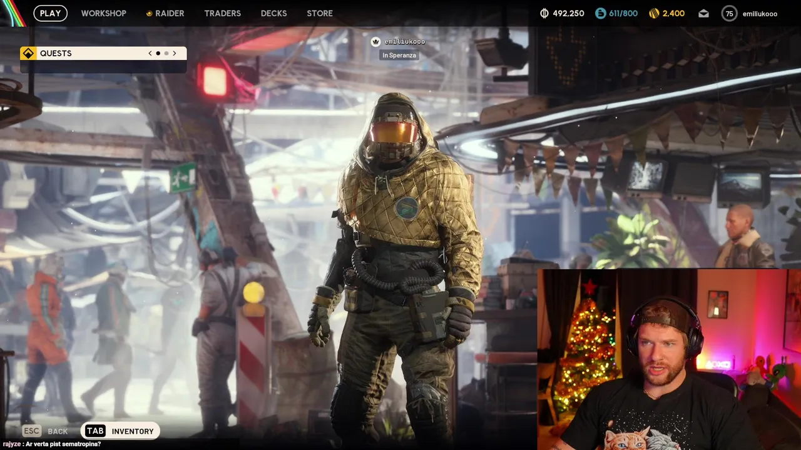801x450 pixels.
Task: Open the TRADERS tab
Action: [x=222, y=13]
